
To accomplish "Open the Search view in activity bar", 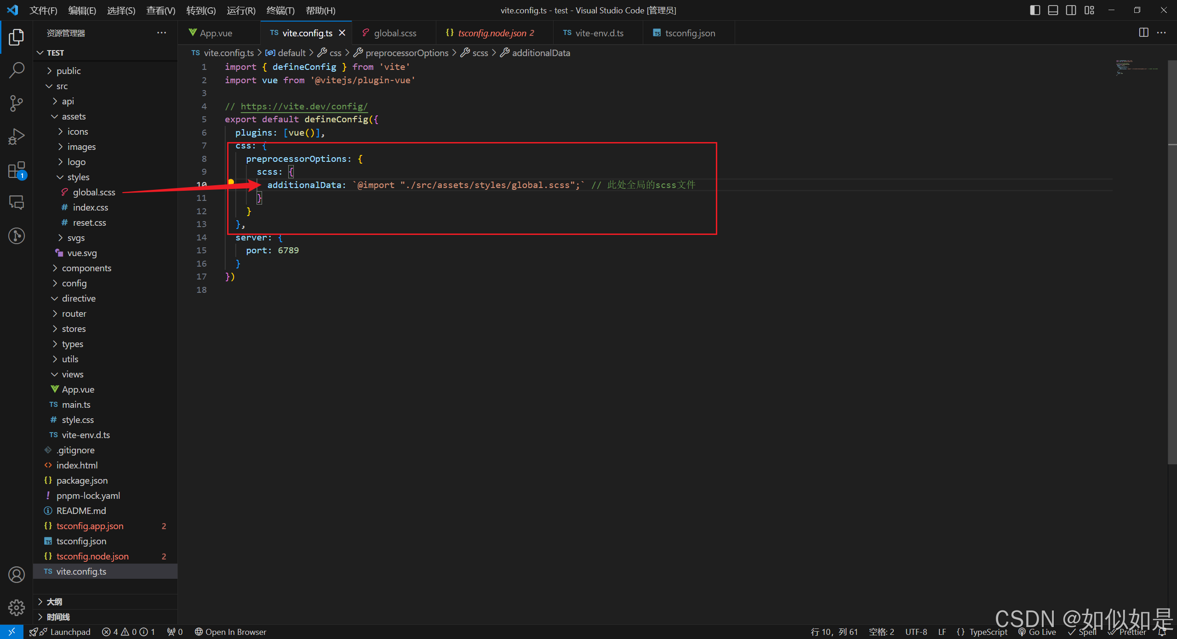I will click(x=17, y=70).
